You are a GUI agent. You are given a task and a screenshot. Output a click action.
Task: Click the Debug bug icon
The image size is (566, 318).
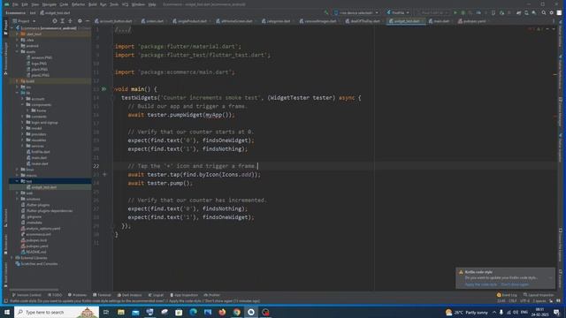(x=463, y=12)
